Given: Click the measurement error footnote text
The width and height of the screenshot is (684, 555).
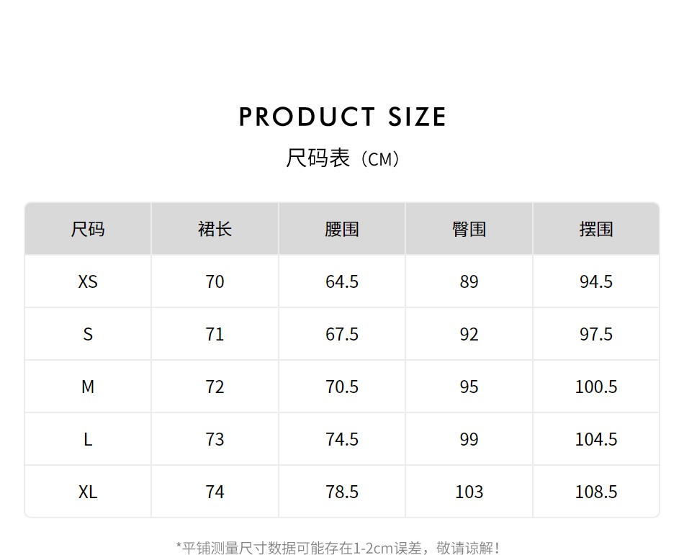Looking at the screenshot, I should coord(338,548).
